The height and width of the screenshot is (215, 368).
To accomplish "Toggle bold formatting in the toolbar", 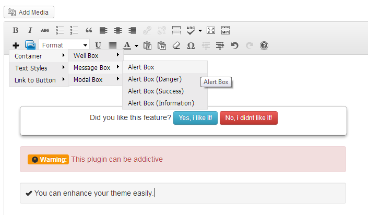I will 16,30.
